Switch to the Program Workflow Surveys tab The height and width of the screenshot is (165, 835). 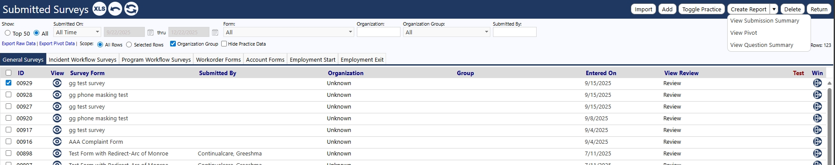[x=156, y=59]
